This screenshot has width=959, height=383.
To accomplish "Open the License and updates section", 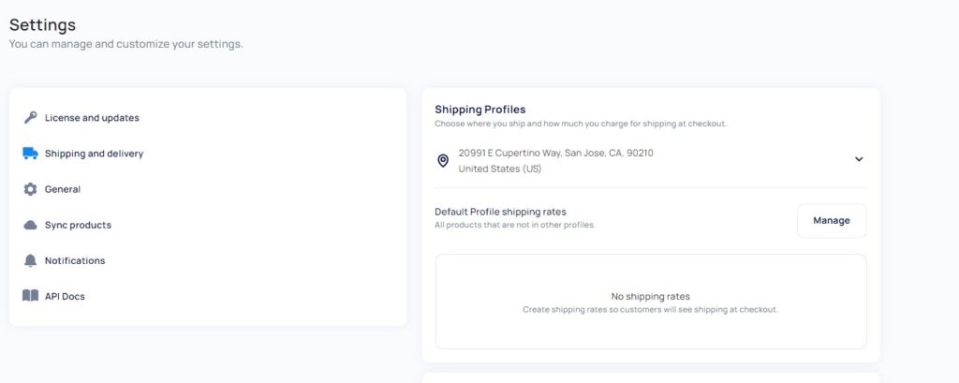I will click(x=92, y=117).
